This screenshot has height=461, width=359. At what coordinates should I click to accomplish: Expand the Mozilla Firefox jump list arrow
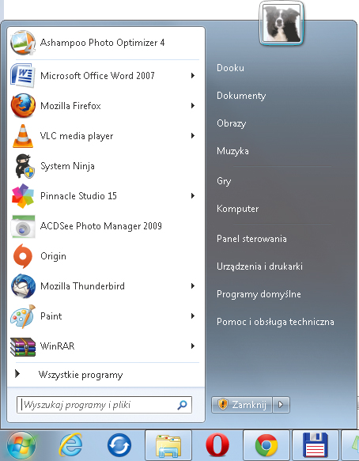[193, 105]
